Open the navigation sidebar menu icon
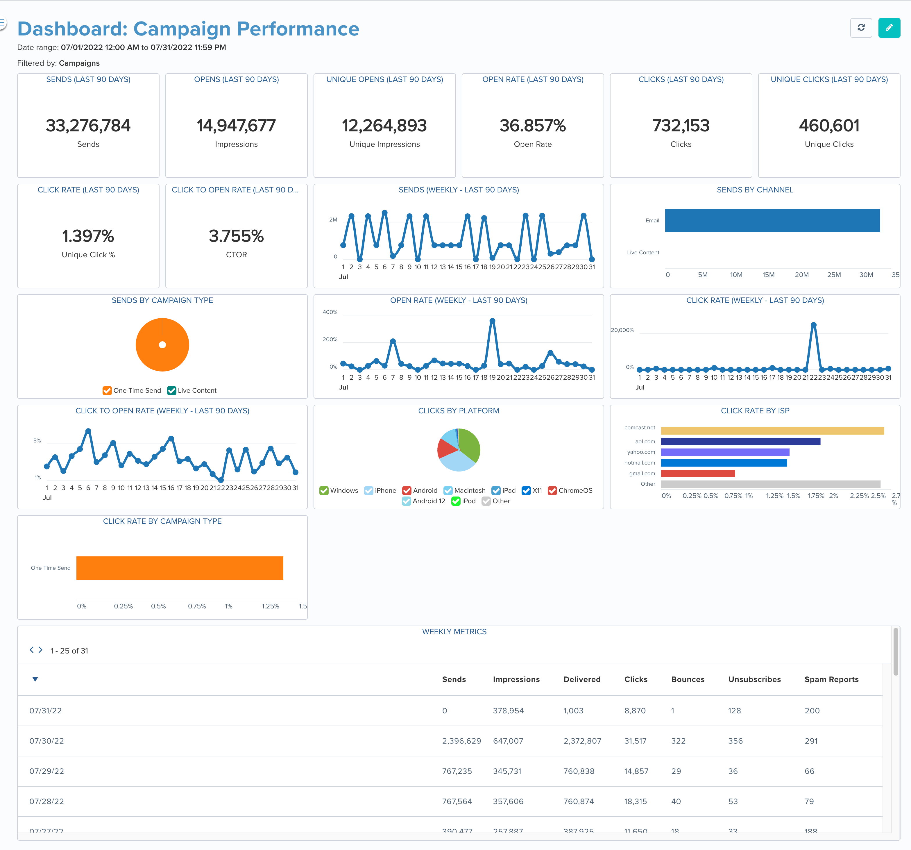The width and height of the screenshot is (911, 850). click(x=3, y=22)
